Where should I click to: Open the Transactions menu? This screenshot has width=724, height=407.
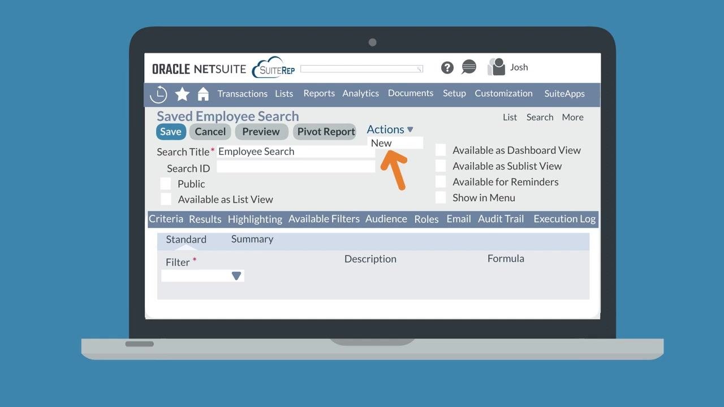click(242, 94)
